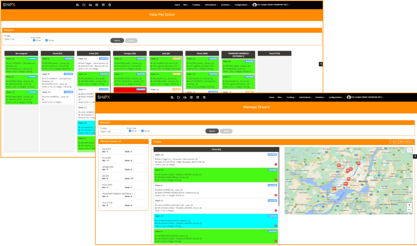The height and width of the screenshot is (246, 417).
Task: Open Files dropdown in Manage Drivers menu
Action: tap(280, 97)
